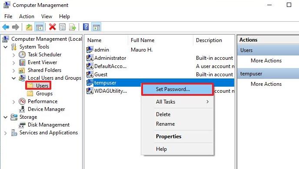Toggle the Show/Hide Action Pane icon
The width and height of the screenshot is (299, 169).
[x=96, y=27]
